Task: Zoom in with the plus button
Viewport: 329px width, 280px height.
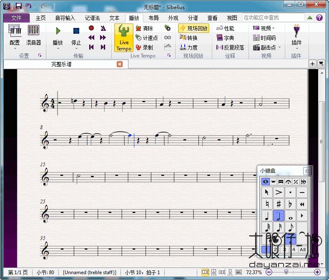Action: click(317, 272)
